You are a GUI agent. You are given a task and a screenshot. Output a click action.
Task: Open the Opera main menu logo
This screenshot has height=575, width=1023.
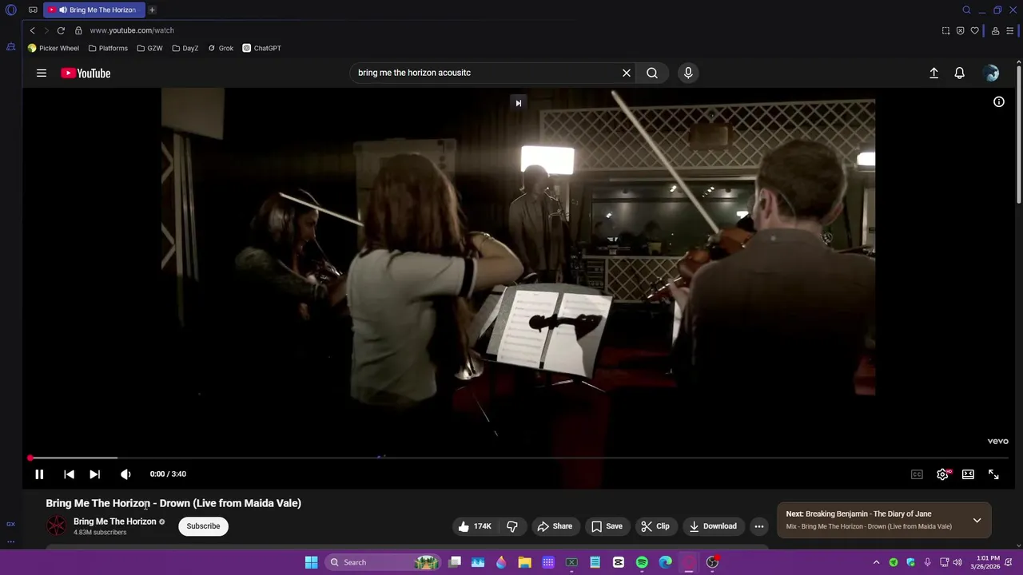11,10
